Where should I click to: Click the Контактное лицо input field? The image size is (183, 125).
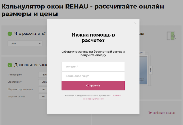pos(93,76)
